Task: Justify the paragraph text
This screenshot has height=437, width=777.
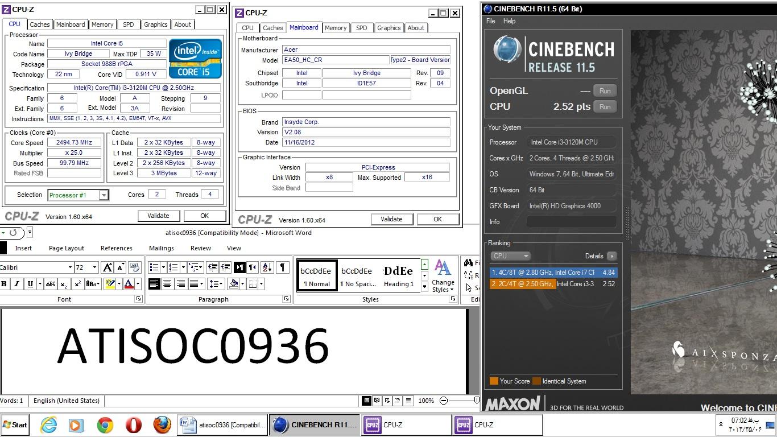Action: tap(193, 283)
